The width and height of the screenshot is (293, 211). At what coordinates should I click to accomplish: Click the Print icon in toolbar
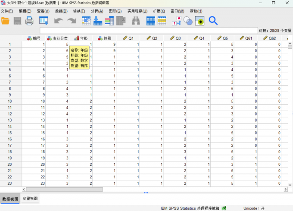click(x=29, y=20)
